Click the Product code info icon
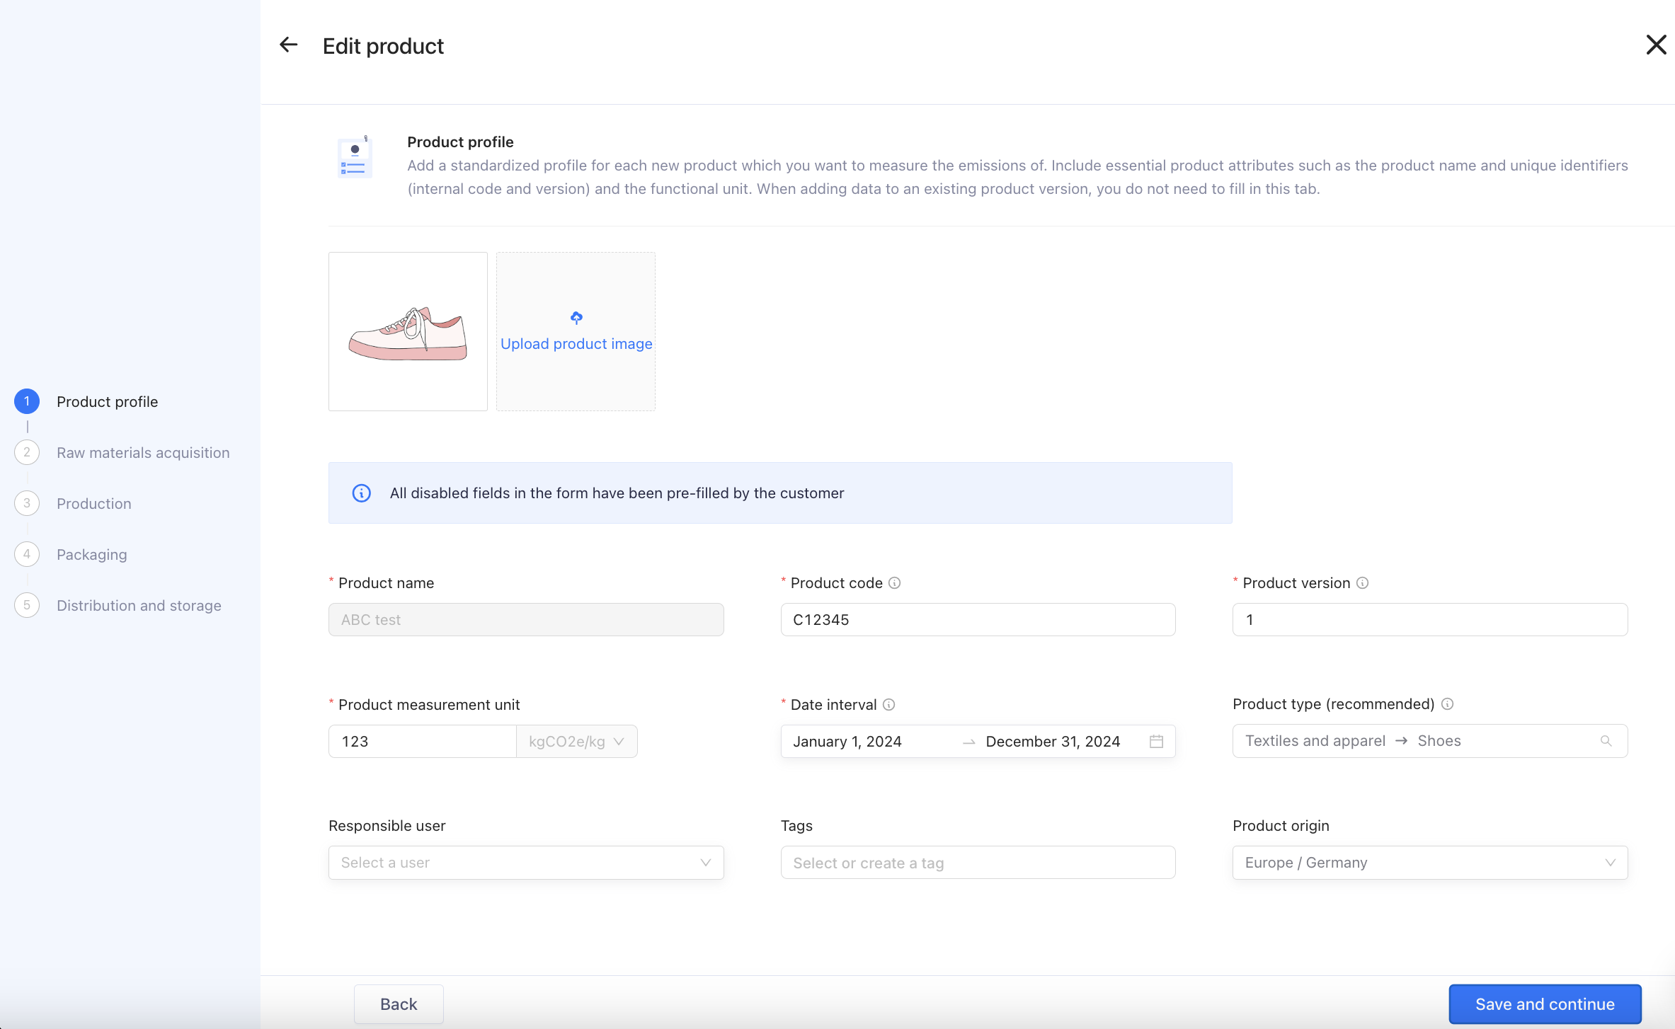Image resolution: width=1675 pixels, height=1029 pixels. tap(894, 583)
